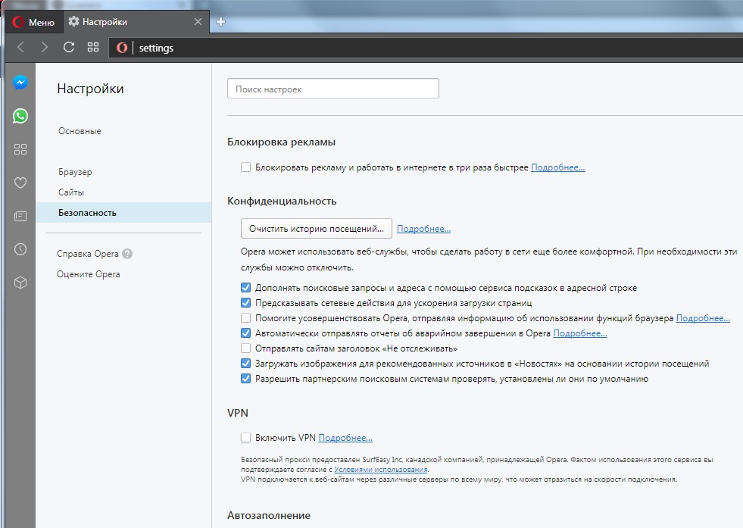
Task: Click the Автозаполнение heading
Action: click(x=269, y=515)
